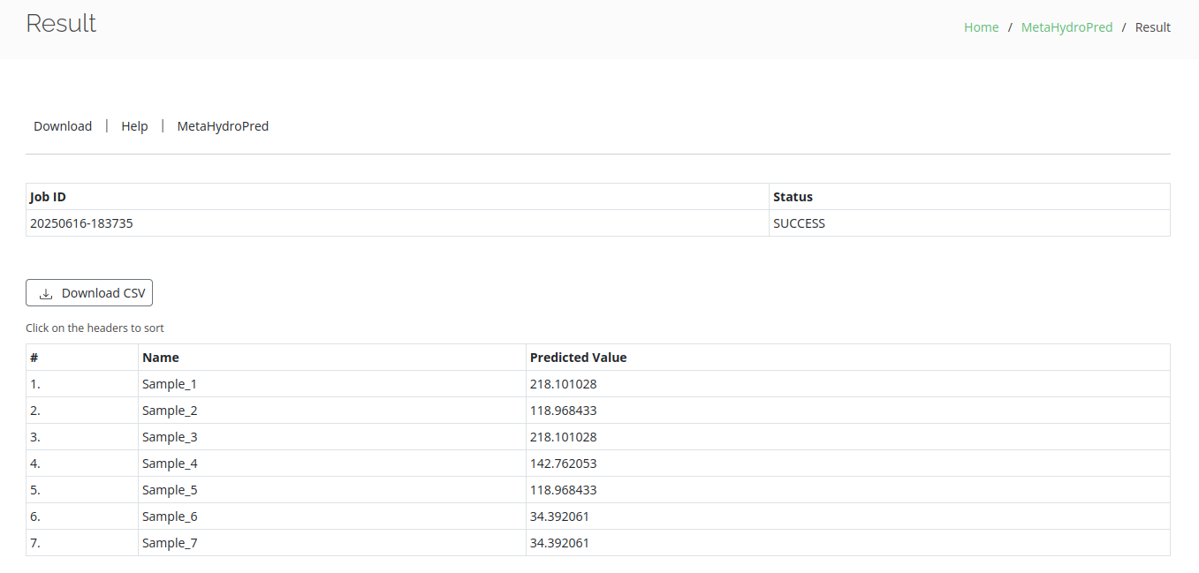Viewport: 1199px width, 573px height.
Task: Click the Result page heading
Action: [61, 24]
